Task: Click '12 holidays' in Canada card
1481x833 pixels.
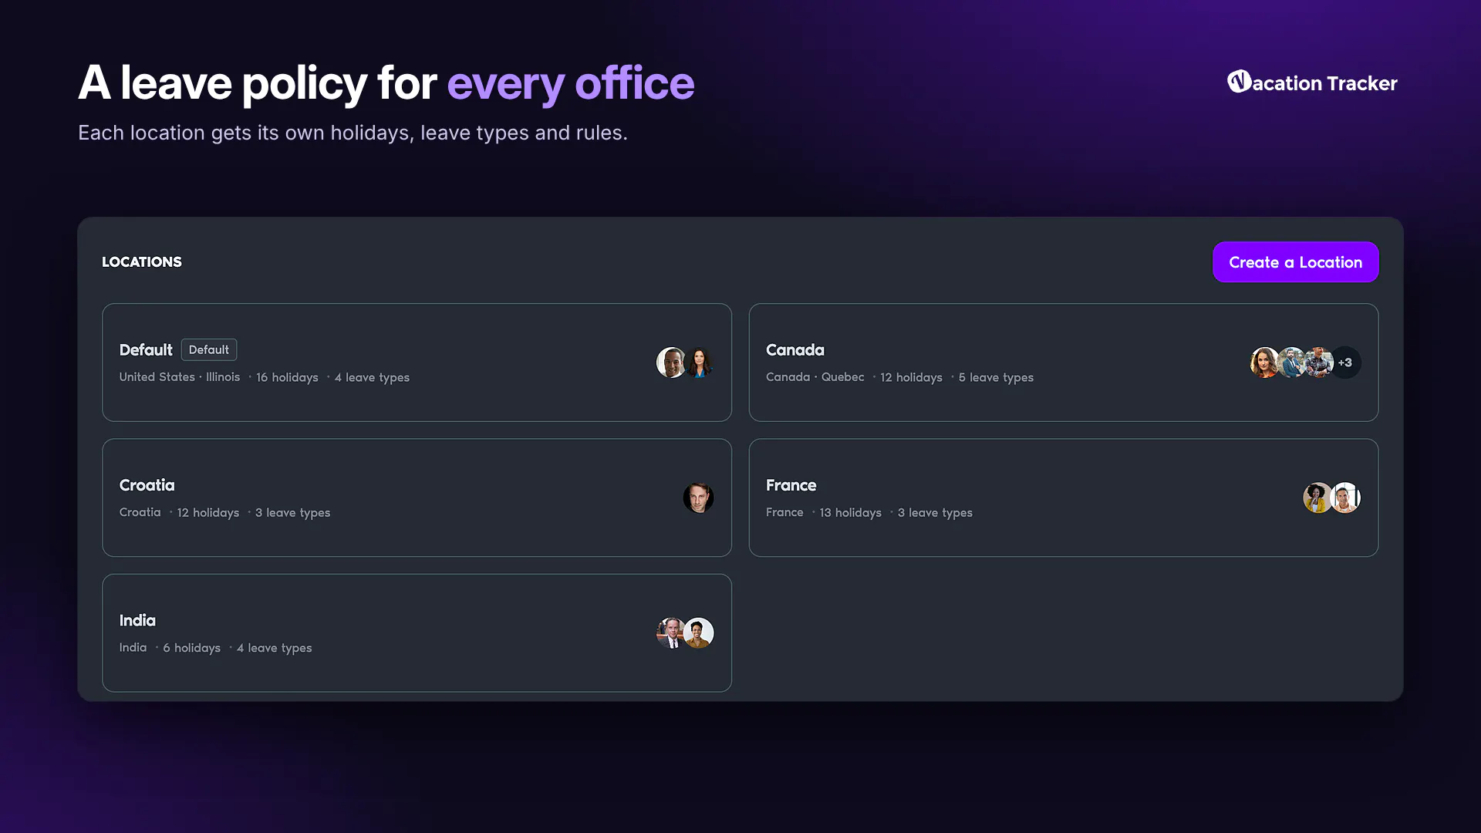Action: tap(911, 377)
